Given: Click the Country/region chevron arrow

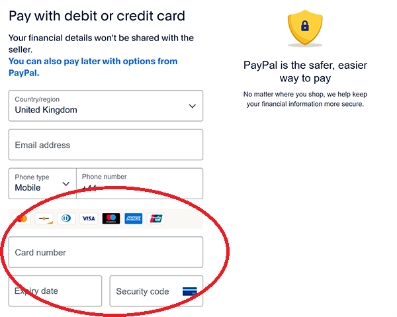Looking at the screenshot, I should [193, 106].
